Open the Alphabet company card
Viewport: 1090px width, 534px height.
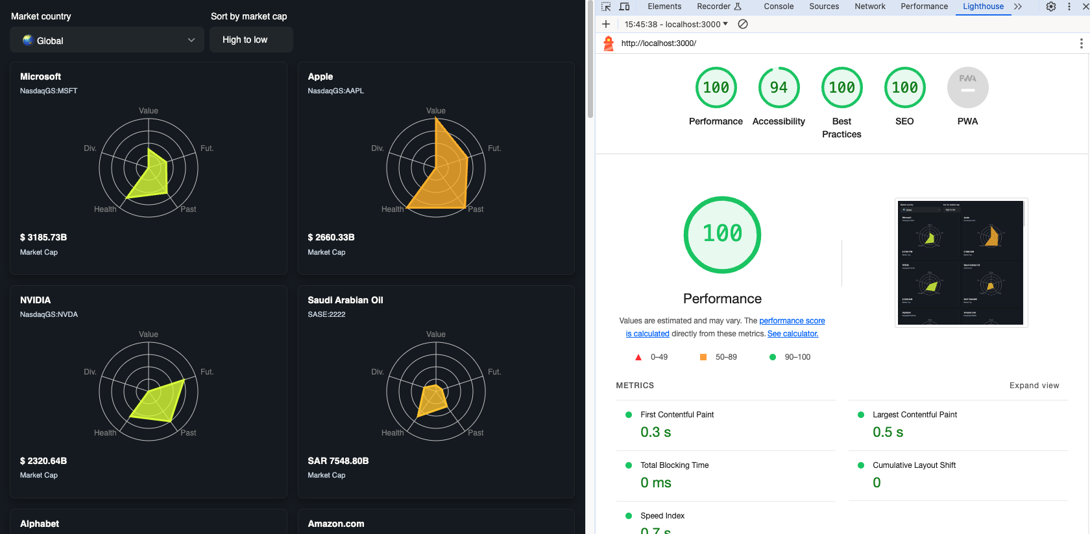coord(148,522)
